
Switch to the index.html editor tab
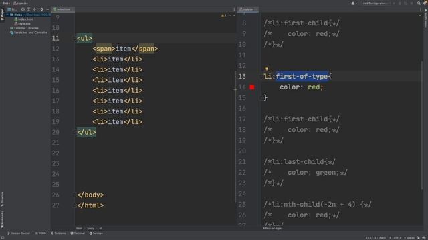[63, 9]
